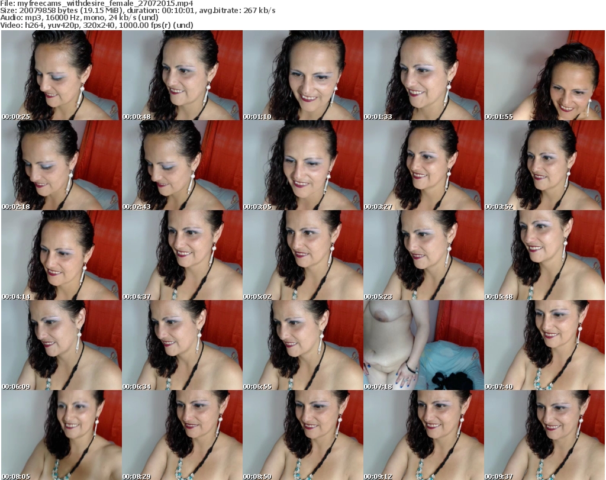The image size is (606, 480).
Task: Open the frame at timestamp 00:01:33
Action: pyautogui.click(x=424, y=75)
